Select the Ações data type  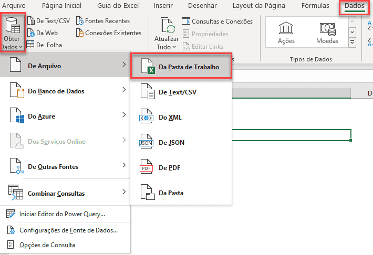coord(286,33)
